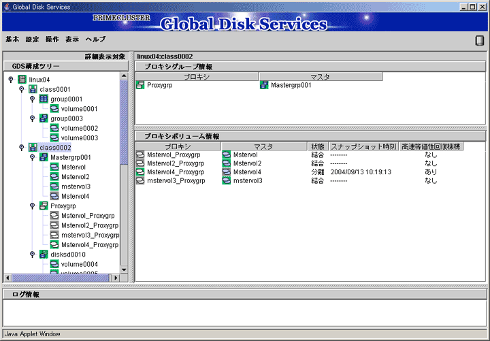Click the tree scroll down arrow
Viewport: 490px width, 341px height.
(x=124, y=270)
